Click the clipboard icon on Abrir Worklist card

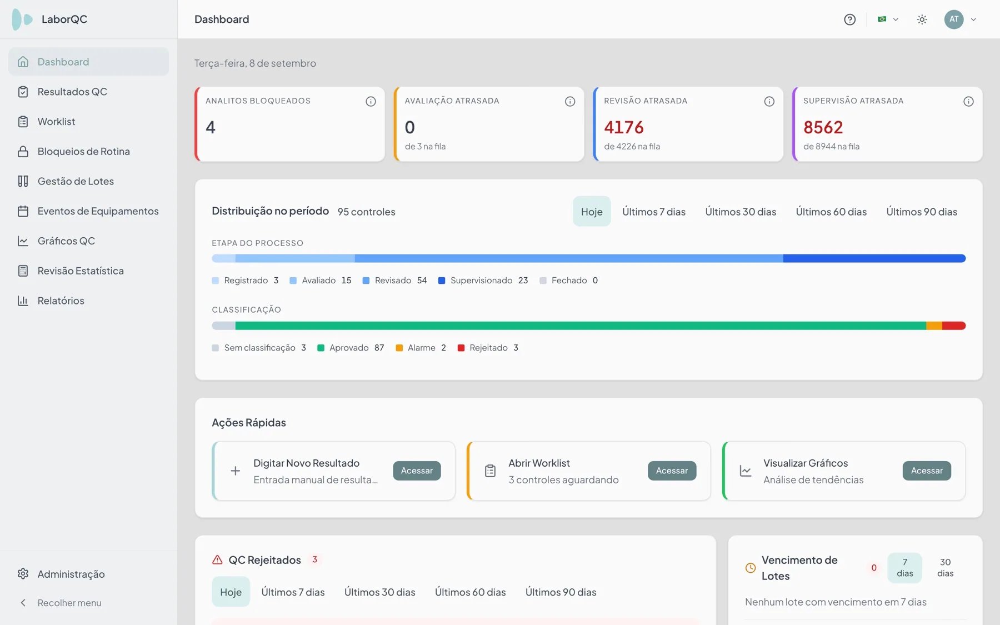[x=490, y=471]
